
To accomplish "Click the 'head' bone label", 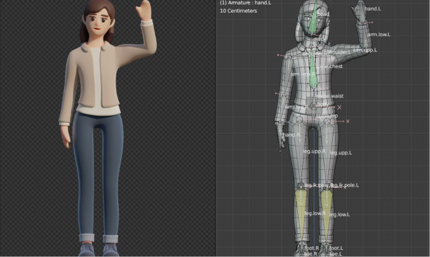I will [x=323, y=14].
